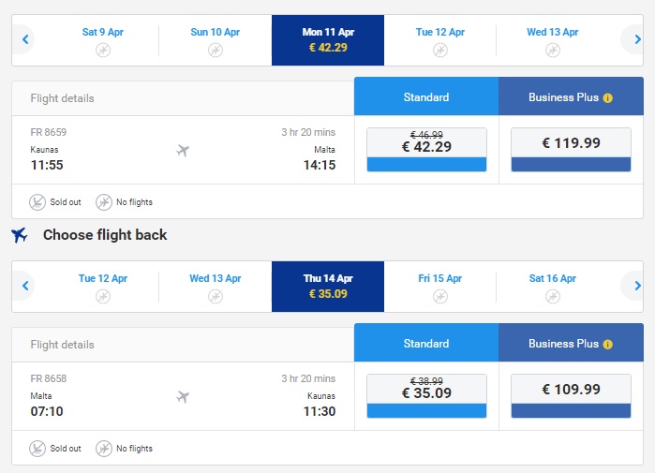The height and width of the screenshot is (473, 655).
Task: Show later outbound dates with right arrow
Action: (636, 39)
